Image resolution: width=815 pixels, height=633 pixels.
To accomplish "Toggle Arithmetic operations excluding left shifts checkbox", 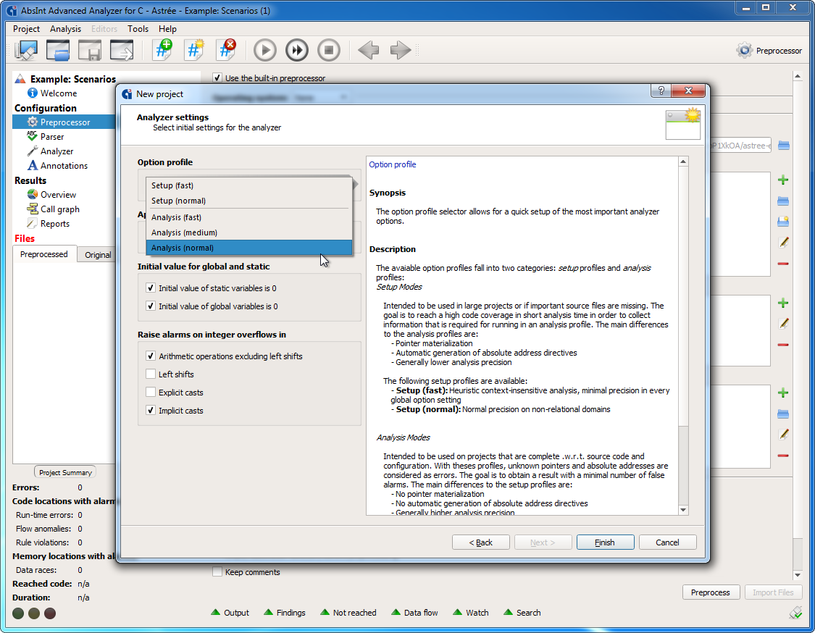I will pyautogui.click(x=151, y=356).
